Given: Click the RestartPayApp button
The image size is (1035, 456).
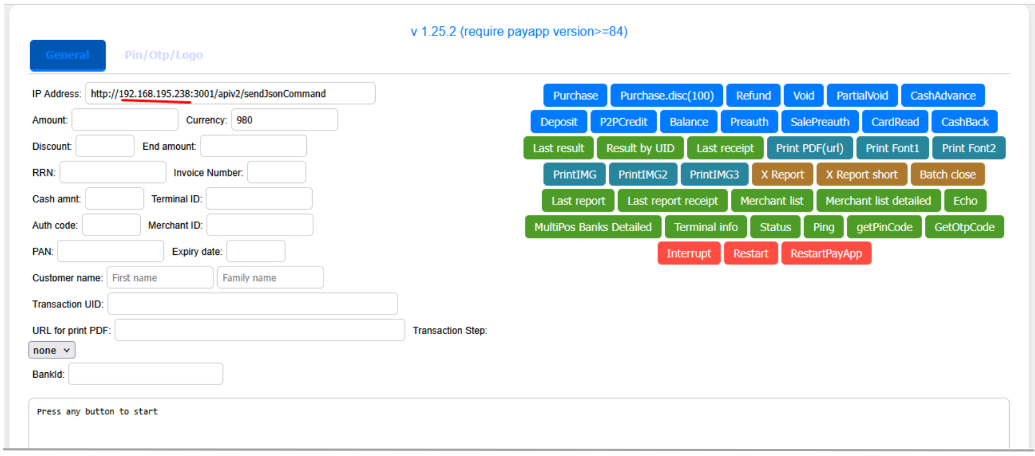Looking at the screenshot, I should tap(825, 253).
